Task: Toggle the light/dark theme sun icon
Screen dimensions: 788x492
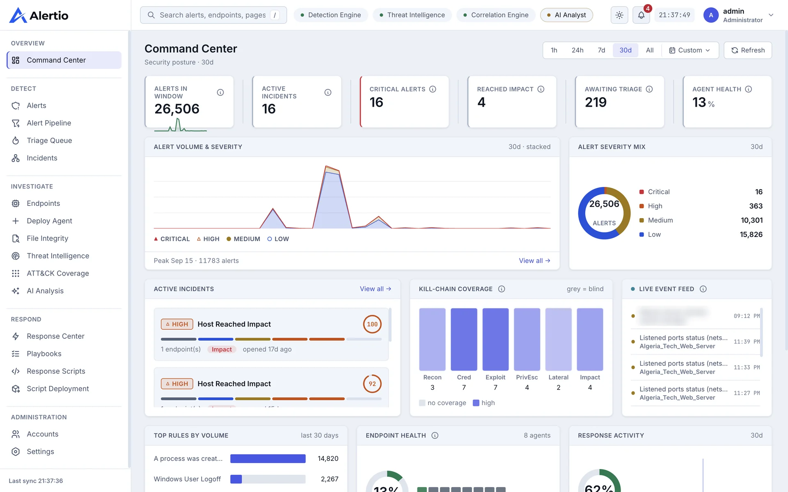Action: pyautogui.click(x=619, y=15)
